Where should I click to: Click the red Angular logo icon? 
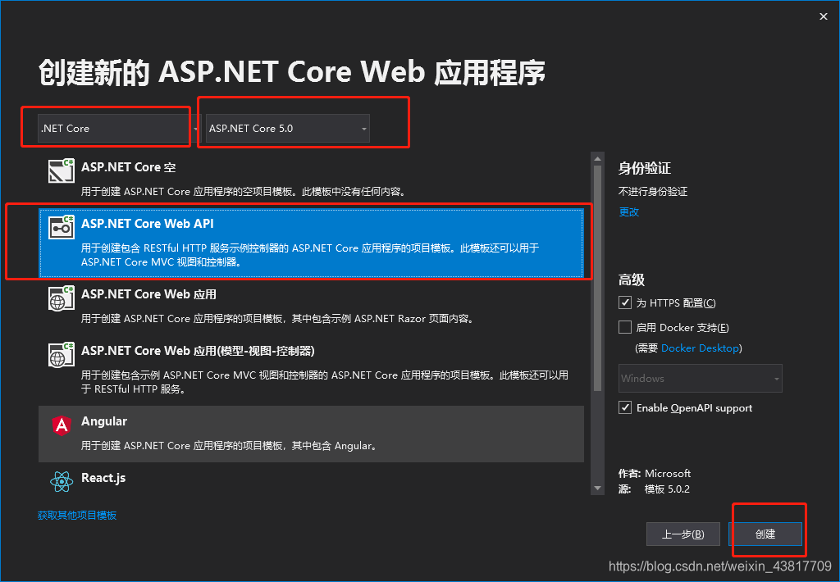61,426
